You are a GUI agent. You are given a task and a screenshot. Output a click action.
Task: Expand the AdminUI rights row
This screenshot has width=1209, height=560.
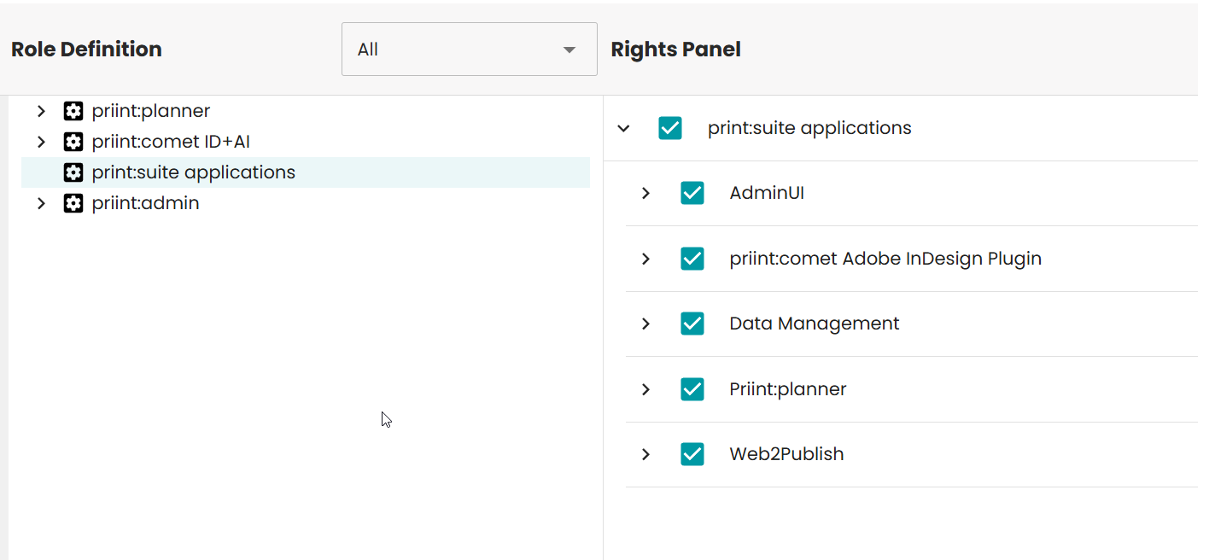pos(646,193)
